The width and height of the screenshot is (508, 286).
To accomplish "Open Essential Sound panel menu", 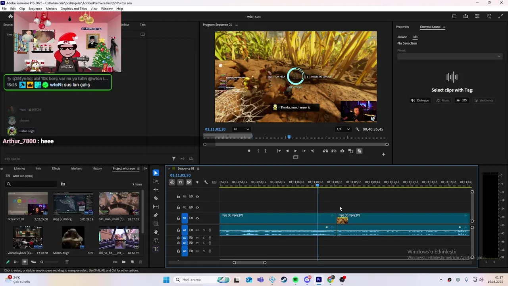I will click(x=444, y=27).
